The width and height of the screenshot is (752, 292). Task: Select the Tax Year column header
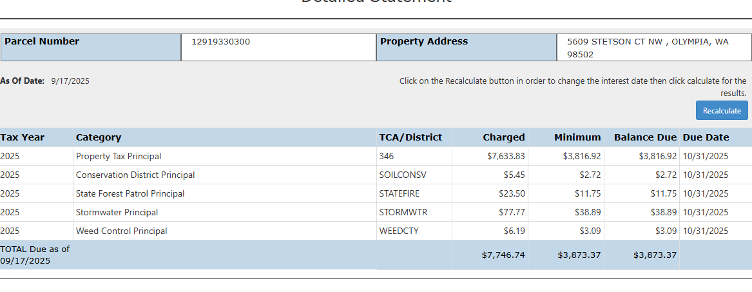click(x=23, y=137)
